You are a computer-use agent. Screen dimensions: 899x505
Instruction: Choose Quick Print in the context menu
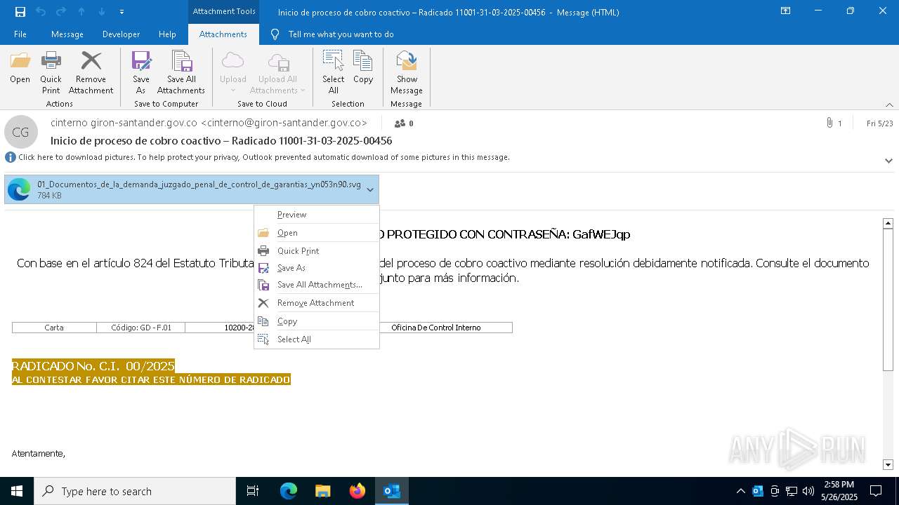(x=317, y=251)
